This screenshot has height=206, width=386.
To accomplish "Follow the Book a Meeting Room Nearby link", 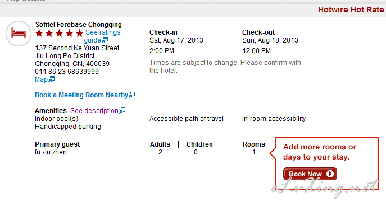I will [81, 95].
